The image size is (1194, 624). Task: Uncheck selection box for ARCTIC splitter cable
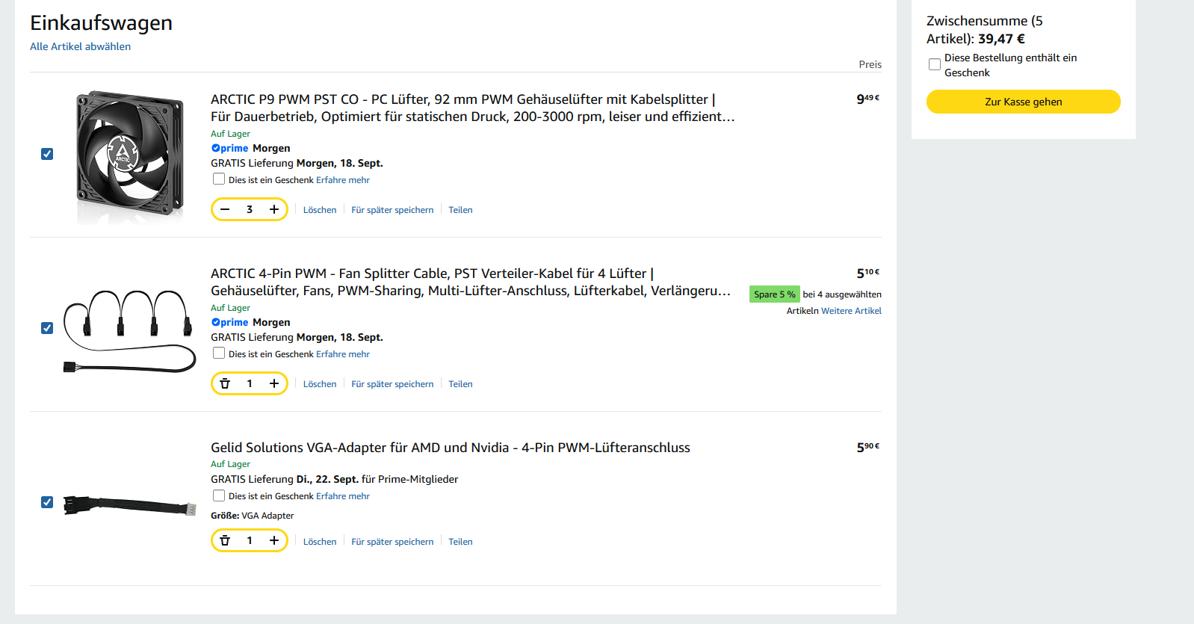click(47, 328)
